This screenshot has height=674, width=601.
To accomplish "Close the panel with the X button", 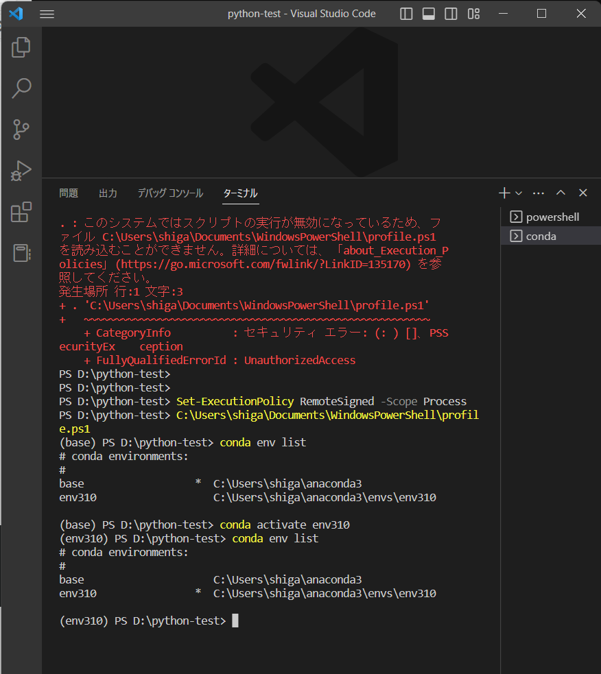I will tap(582, 193).
